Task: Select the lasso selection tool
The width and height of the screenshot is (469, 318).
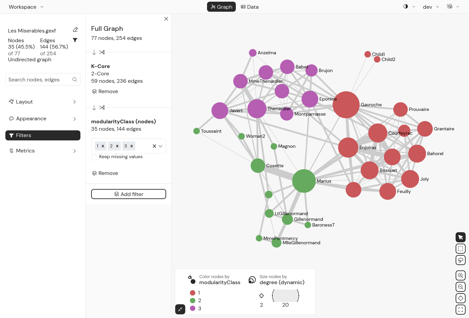Action: [x=461, y=260]
